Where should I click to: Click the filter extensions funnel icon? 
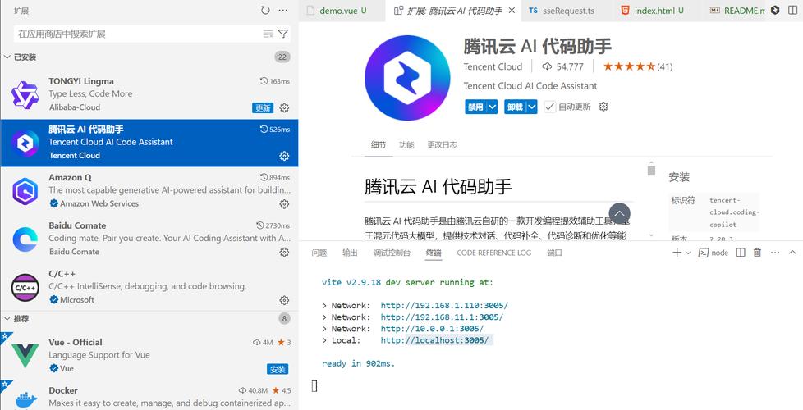click(283, 34)
